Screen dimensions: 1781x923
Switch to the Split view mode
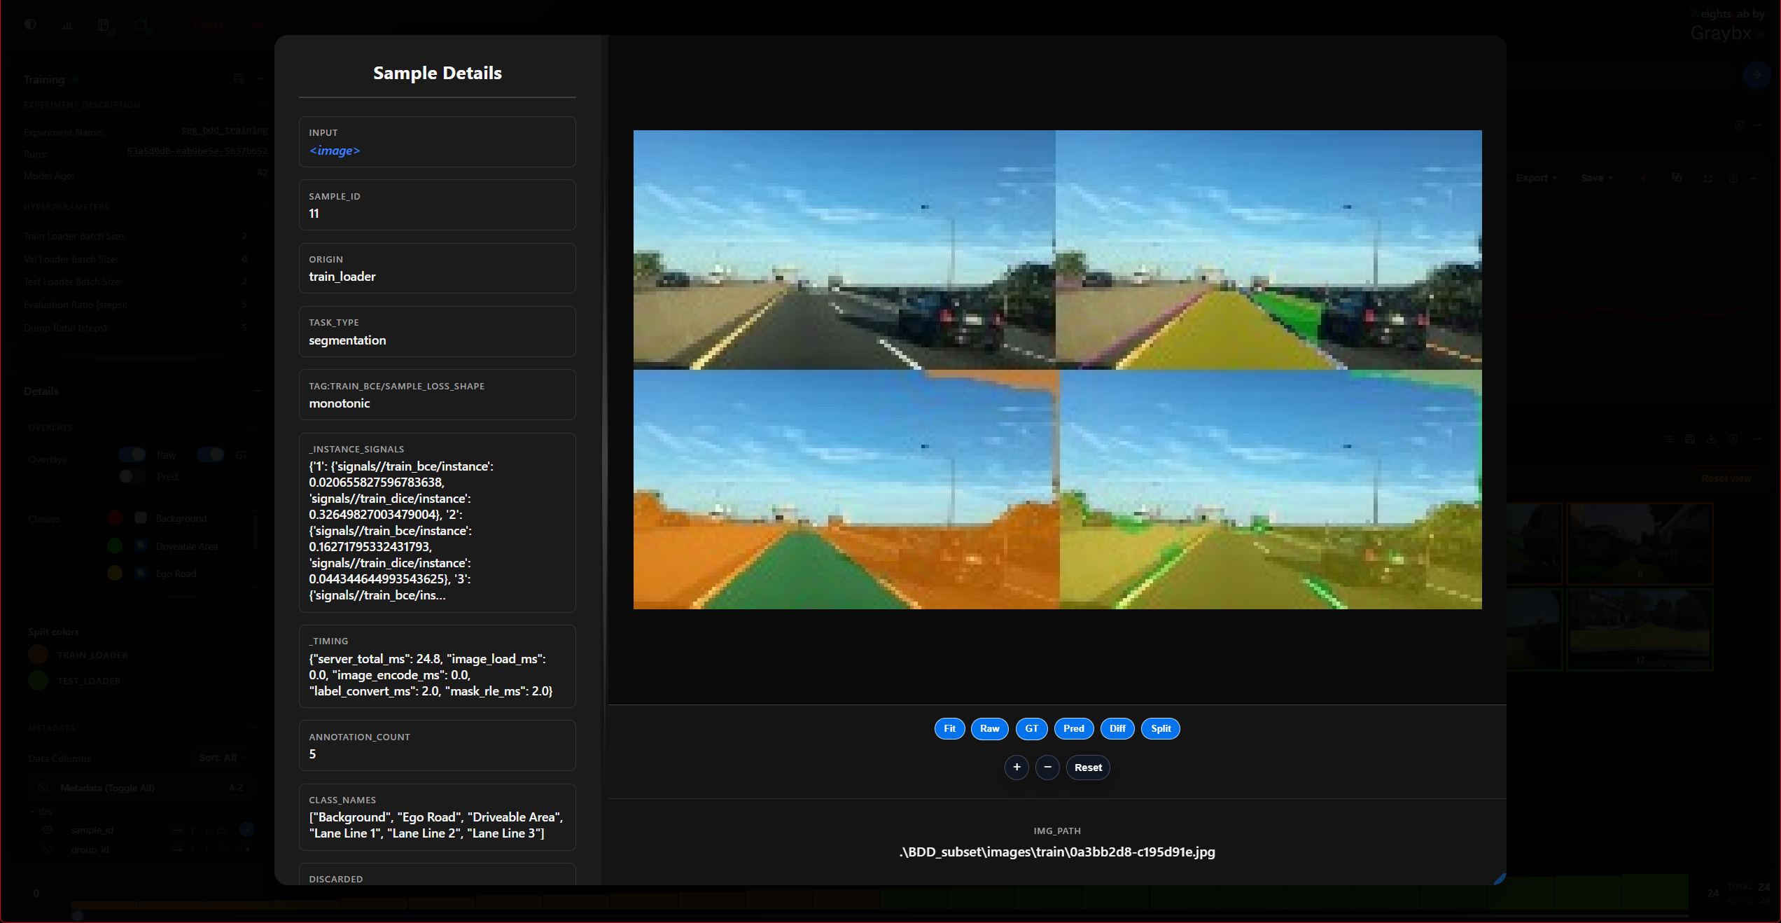[1160, 728]
